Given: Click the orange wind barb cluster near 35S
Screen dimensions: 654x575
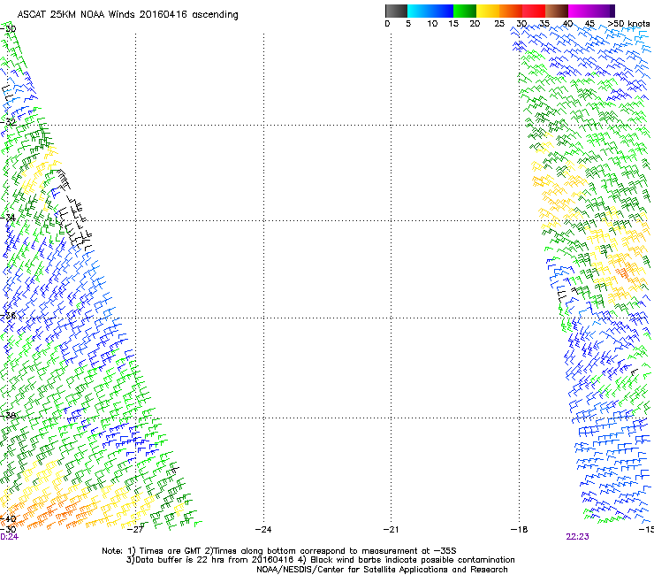Looking at the screenshot, I should 624,273.
